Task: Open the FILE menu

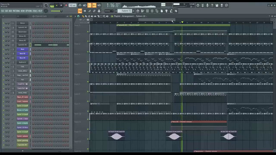Action: 3,11
